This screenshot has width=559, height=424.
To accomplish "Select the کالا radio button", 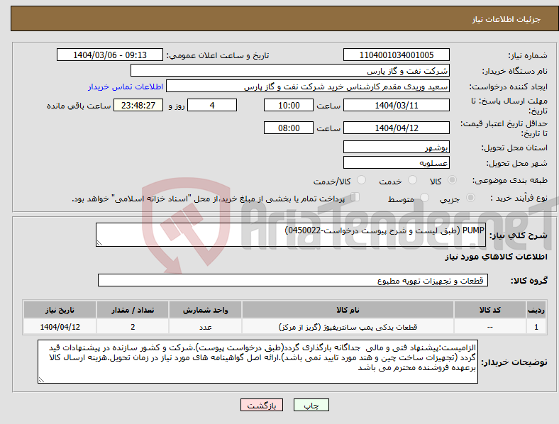I will [452, 180].
